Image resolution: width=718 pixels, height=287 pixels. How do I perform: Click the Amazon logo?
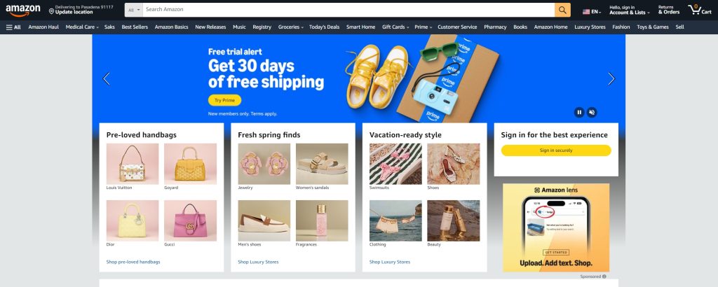coord(23,10)
